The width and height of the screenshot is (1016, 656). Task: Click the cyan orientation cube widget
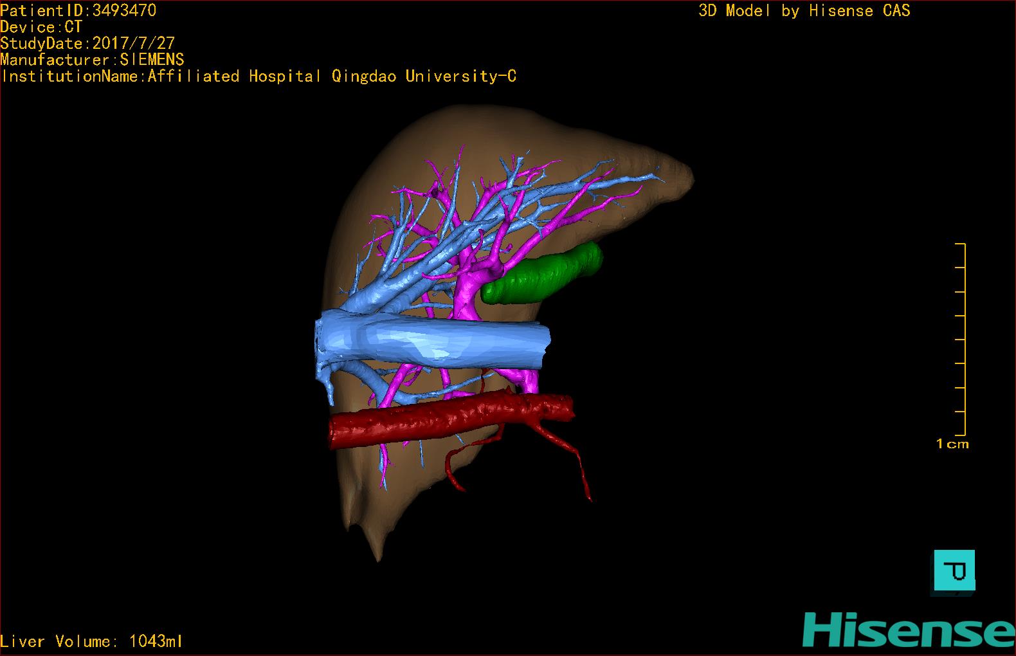954,571
